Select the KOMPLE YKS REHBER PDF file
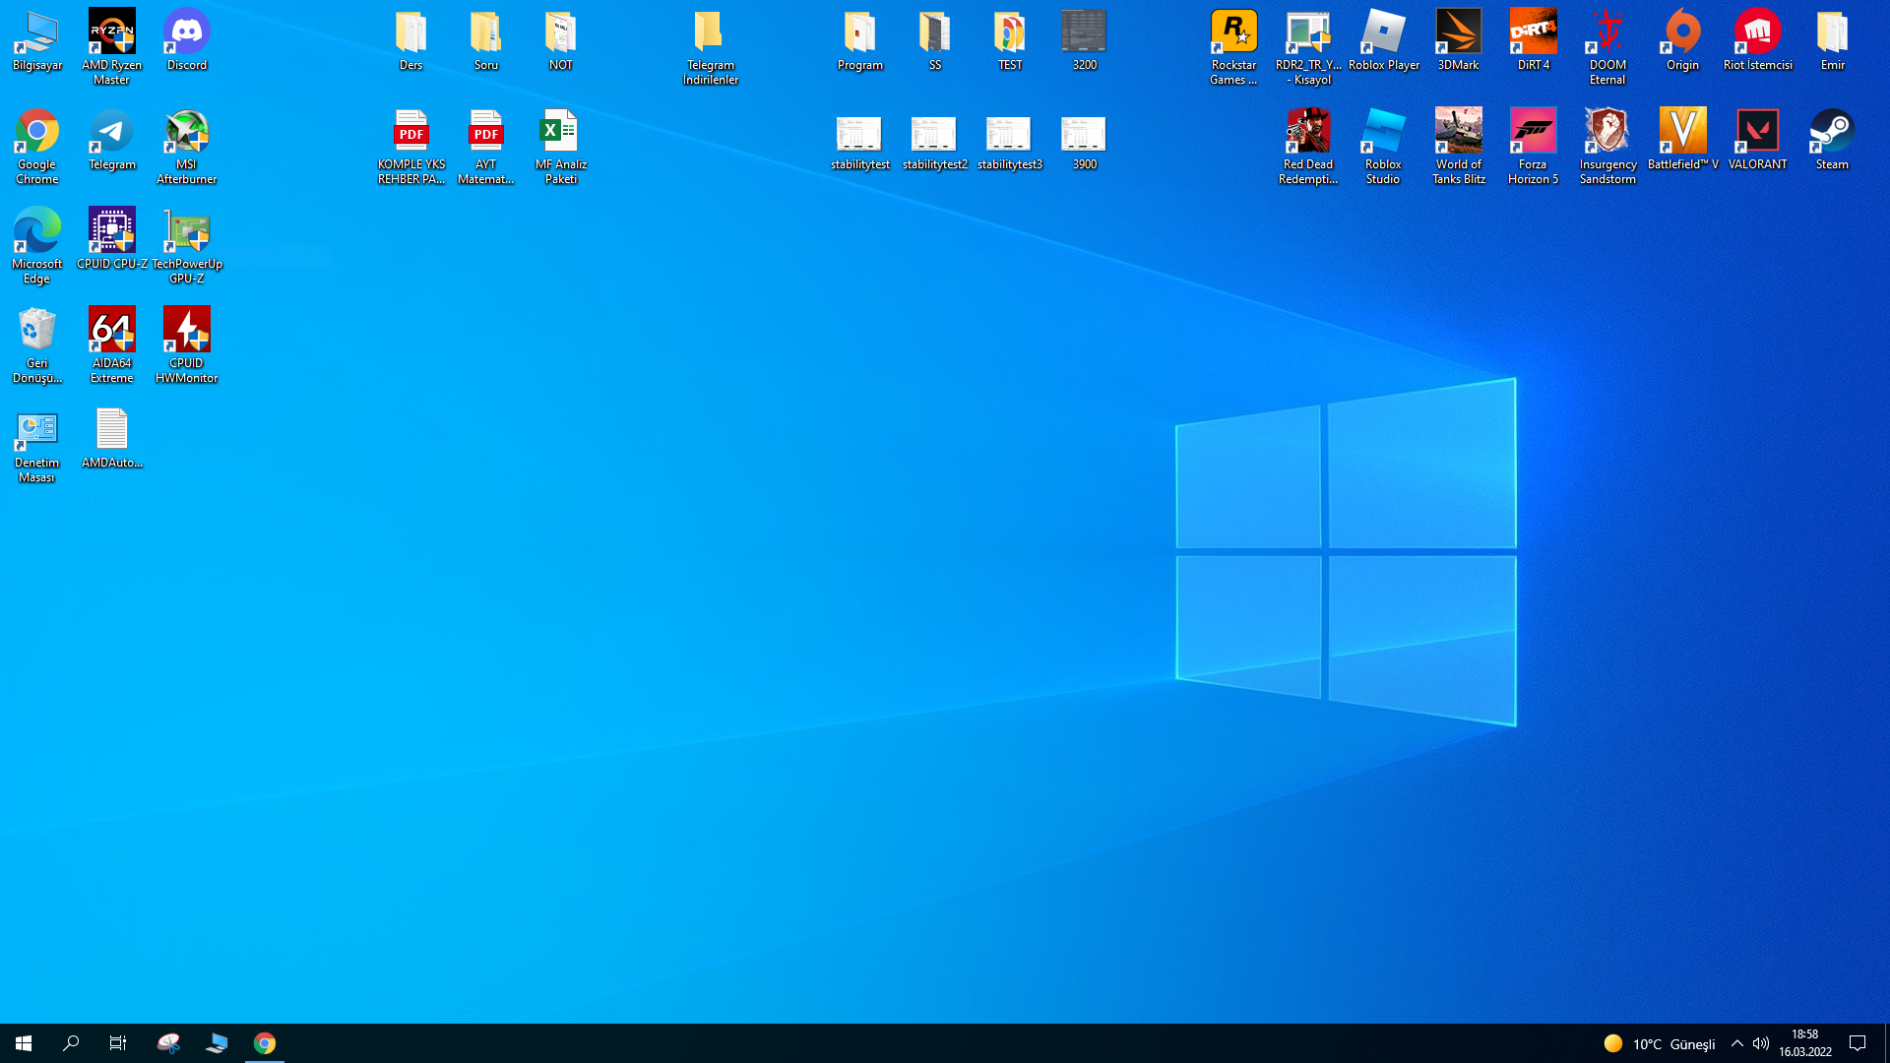 coord(411,147)
